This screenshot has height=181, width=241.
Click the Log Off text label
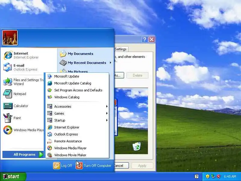[67, 166]
